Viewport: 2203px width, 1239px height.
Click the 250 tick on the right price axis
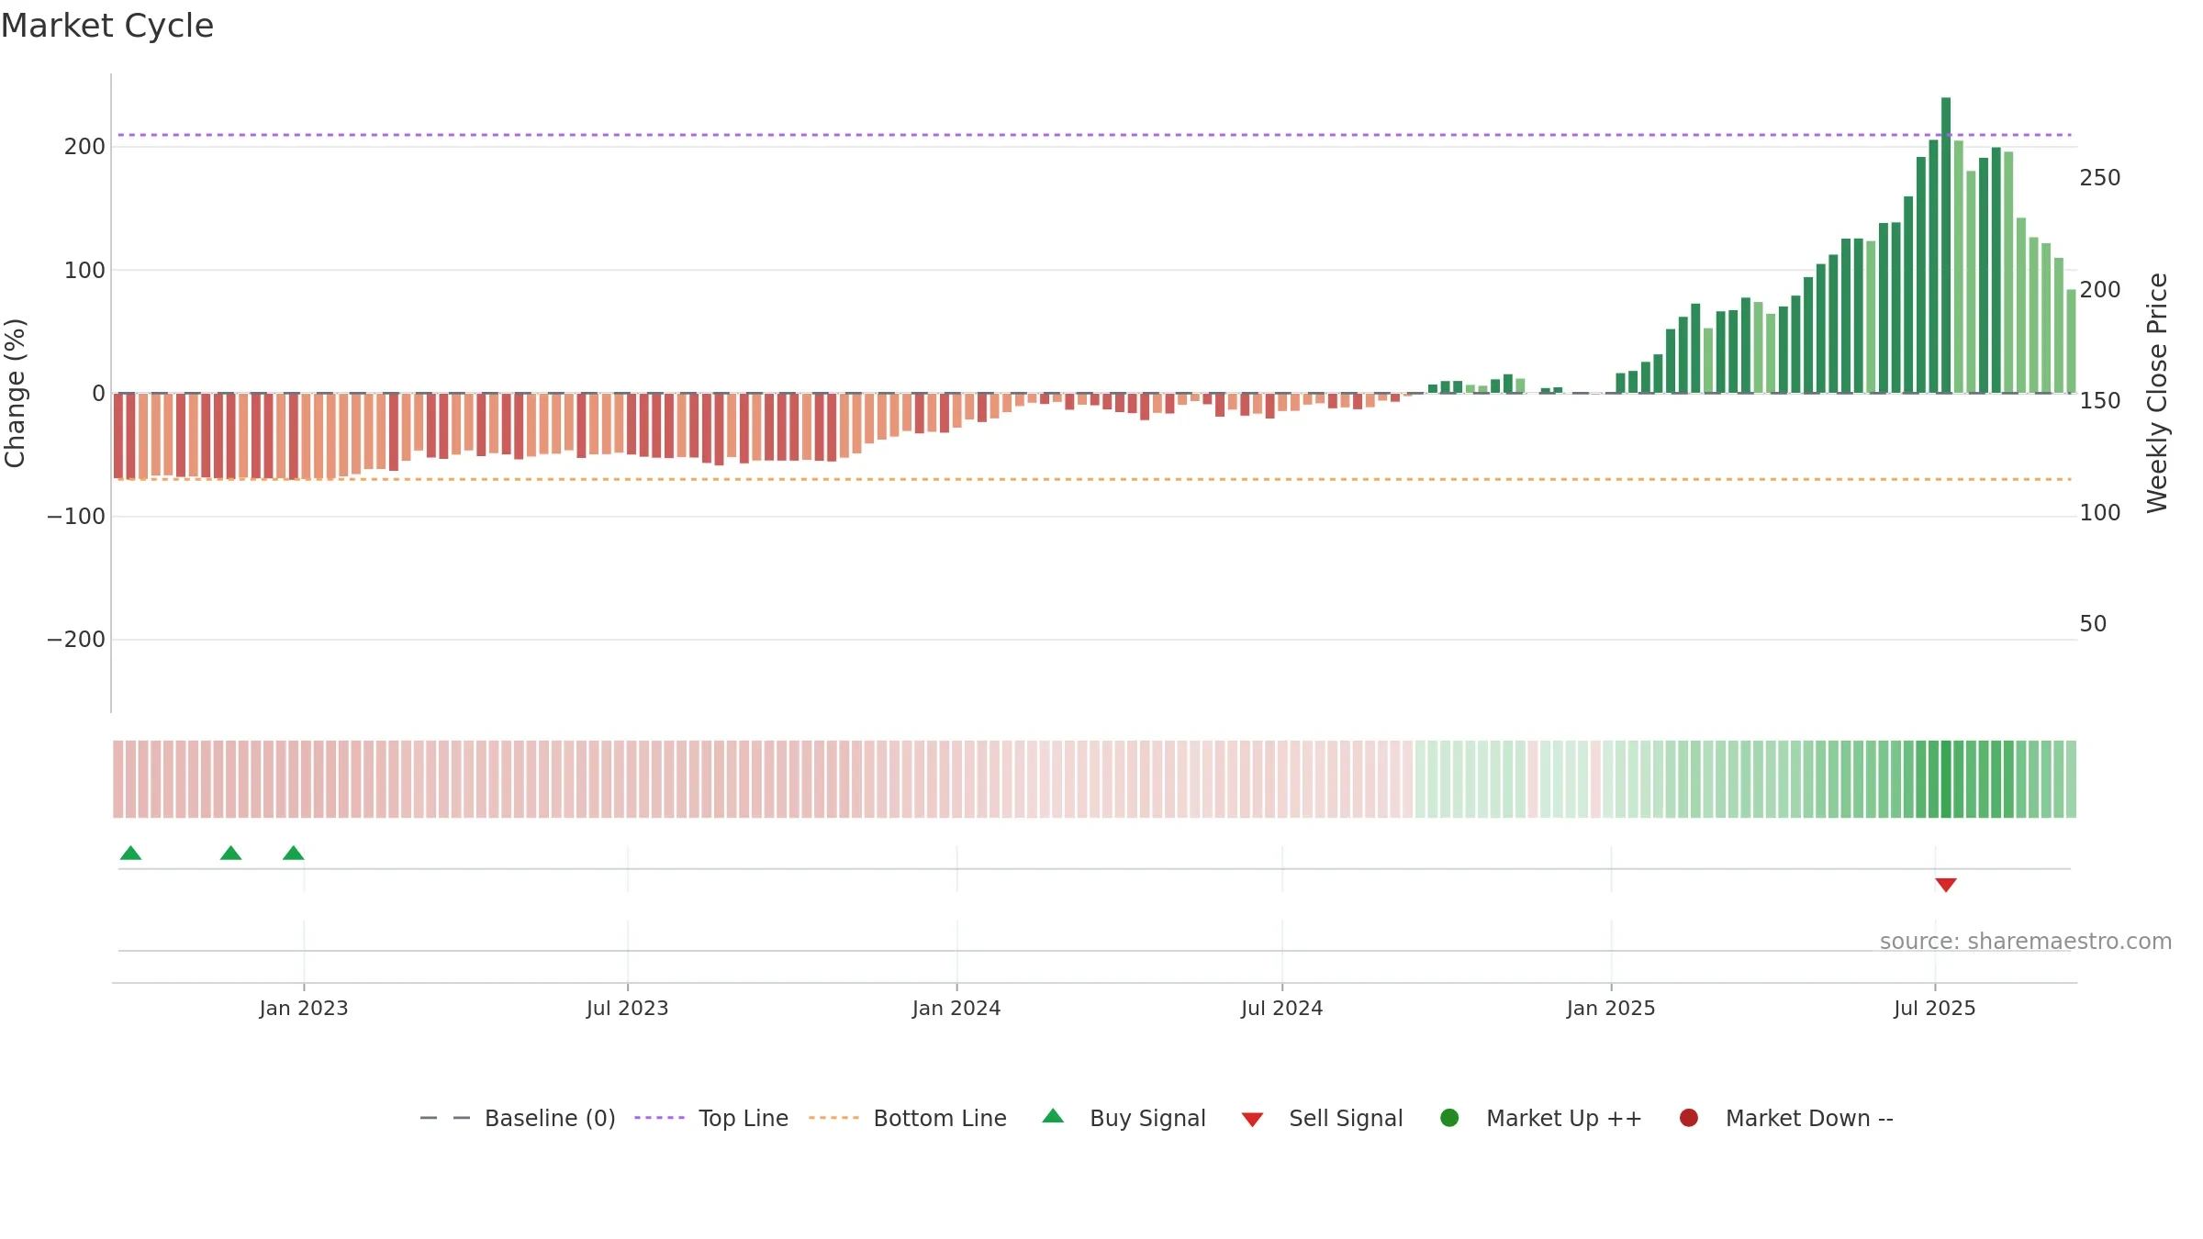tap(2100, 178)
